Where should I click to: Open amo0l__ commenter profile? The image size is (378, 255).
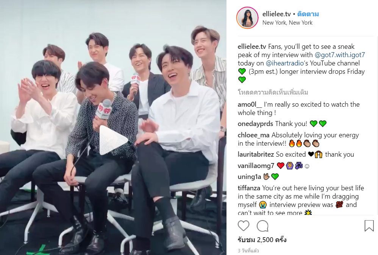[x=250, y=104]
